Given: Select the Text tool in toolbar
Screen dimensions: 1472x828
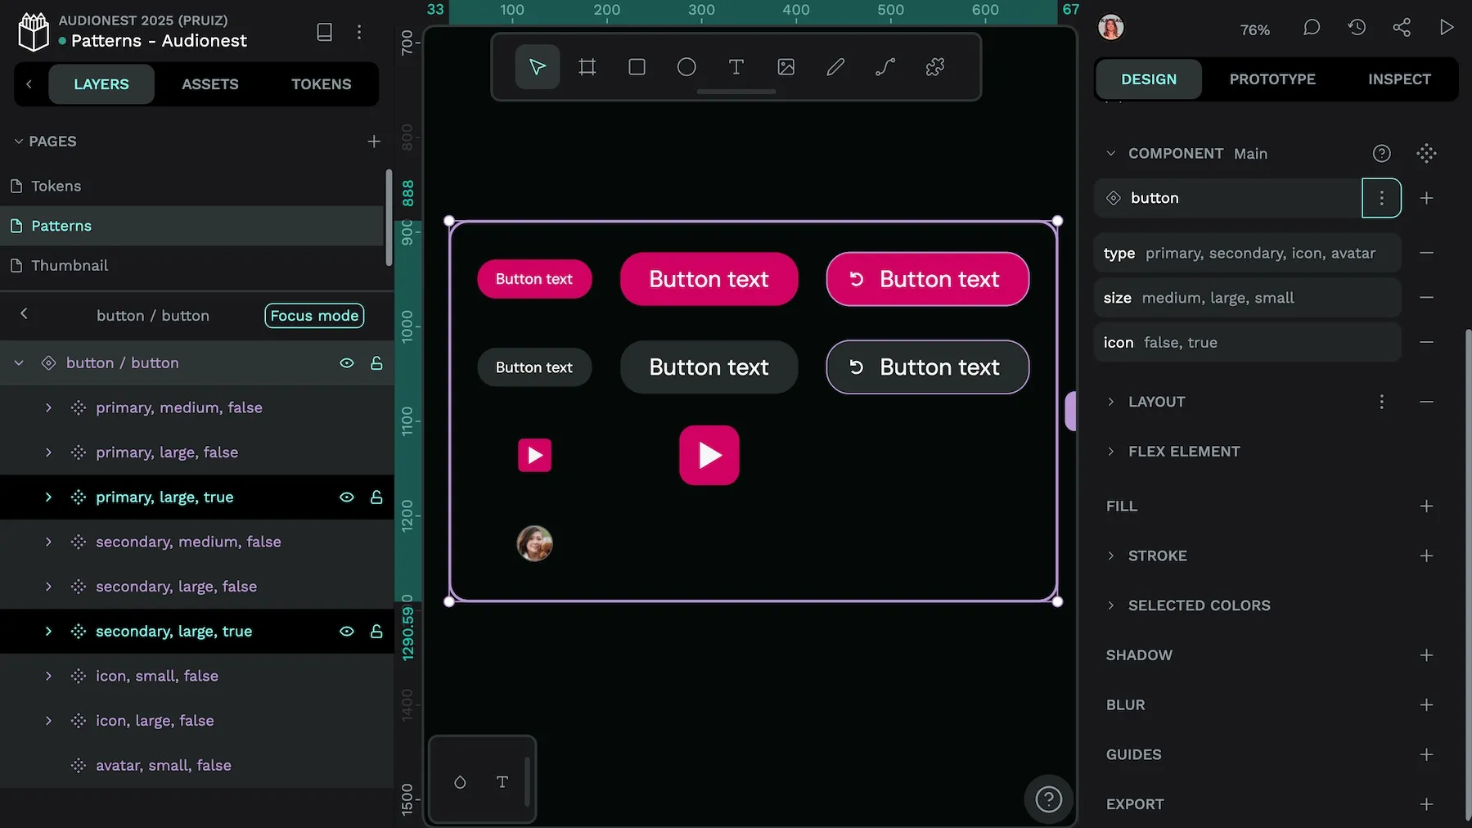Looking at the screenshot, I should pyautogui.click(x=736, y=67).
